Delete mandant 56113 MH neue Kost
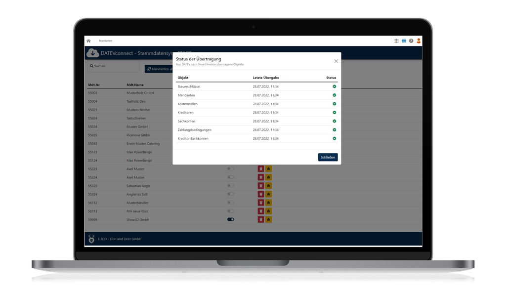 coord(261,211)
